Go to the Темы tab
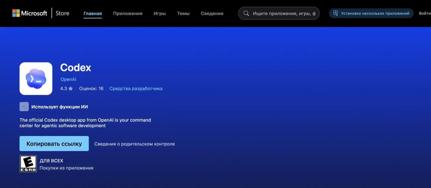Screen dimensions: 431x188 pyautogui.click(x=183, y=13)
